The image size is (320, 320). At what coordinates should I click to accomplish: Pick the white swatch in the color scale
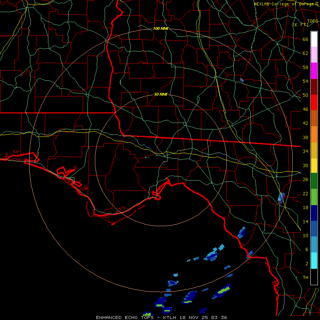pos(314,39)
